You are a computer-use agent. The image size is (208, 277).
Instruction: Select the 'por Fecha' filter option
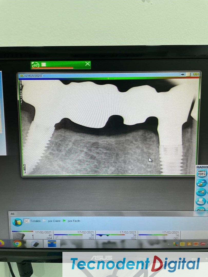click(x=71, y=221)
